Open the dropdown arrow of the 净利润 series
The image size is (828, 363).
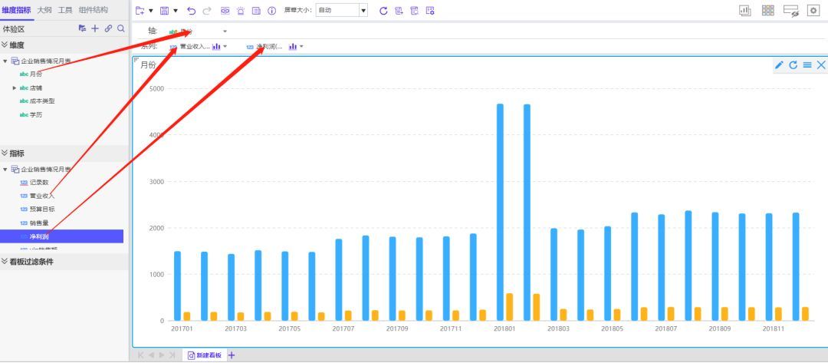[301, 47]
